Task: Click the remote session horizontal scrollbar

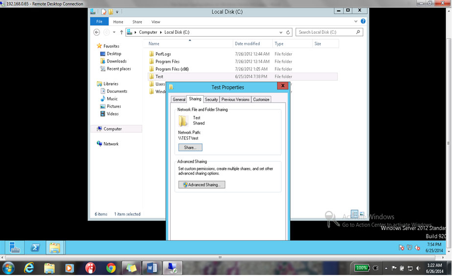Action: (220, 257)
